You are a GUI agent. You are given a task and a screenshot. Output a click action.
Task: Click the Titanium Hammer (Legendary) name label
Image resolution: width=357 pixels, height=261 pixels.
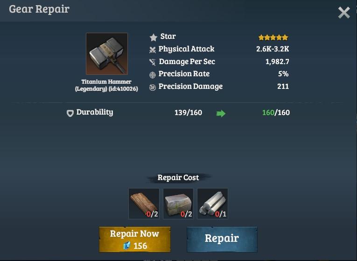coord(106,85)
